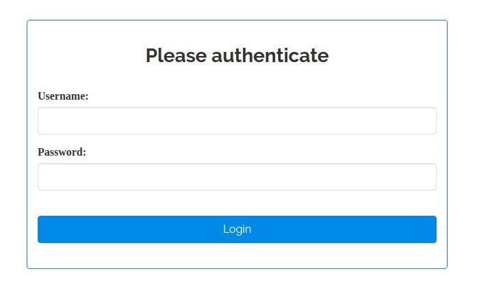Click the word "Please" in the title
Viewport: 477px width, 297px height.
click(x=176, y=55)
